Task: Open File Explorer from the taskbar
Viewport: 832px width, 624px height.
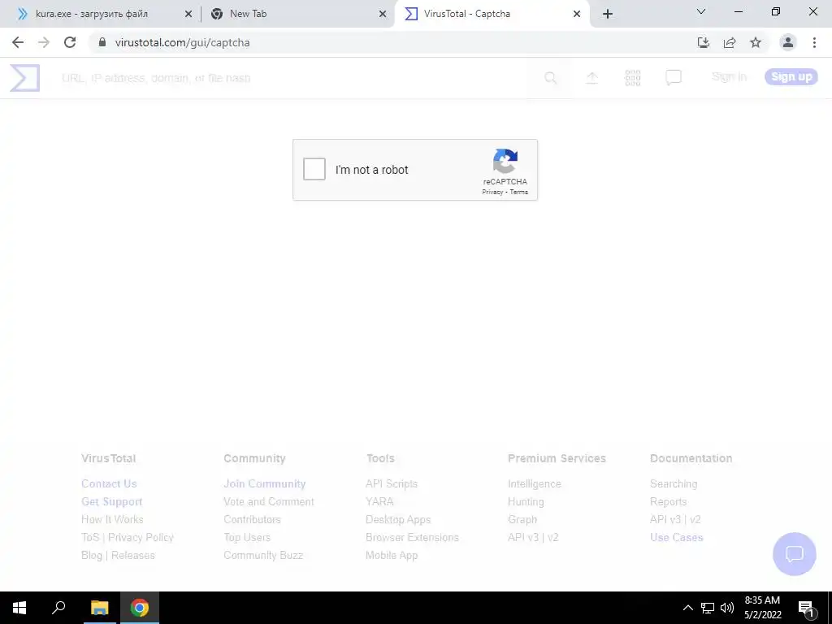Action: click(99, 608)
